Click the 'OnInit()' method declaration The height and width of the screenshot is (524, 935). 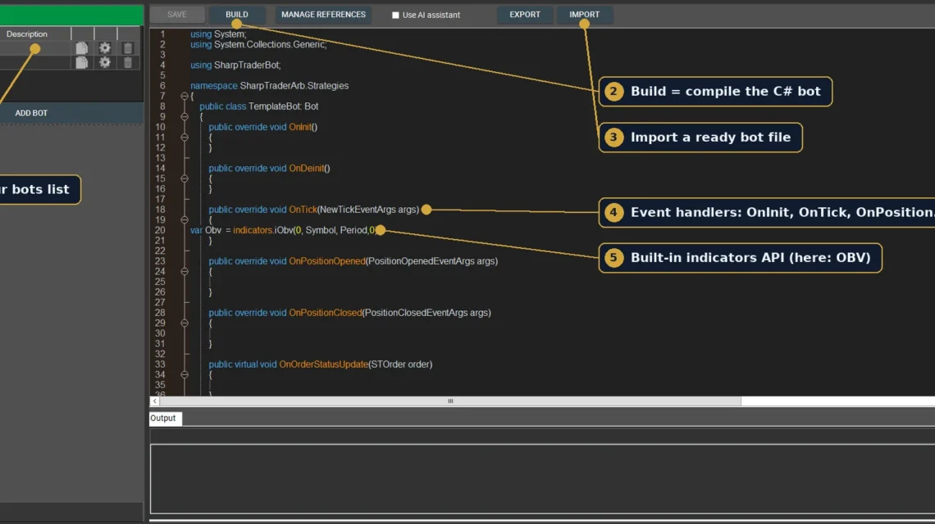click(x=263, y=127)
